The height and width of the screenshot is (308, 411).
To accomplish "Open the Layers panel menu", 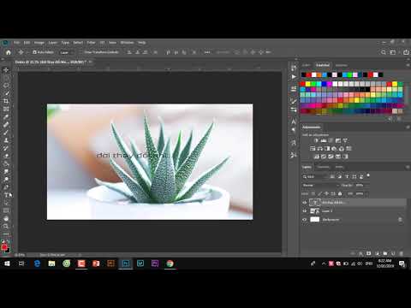I will click(408, 167).
